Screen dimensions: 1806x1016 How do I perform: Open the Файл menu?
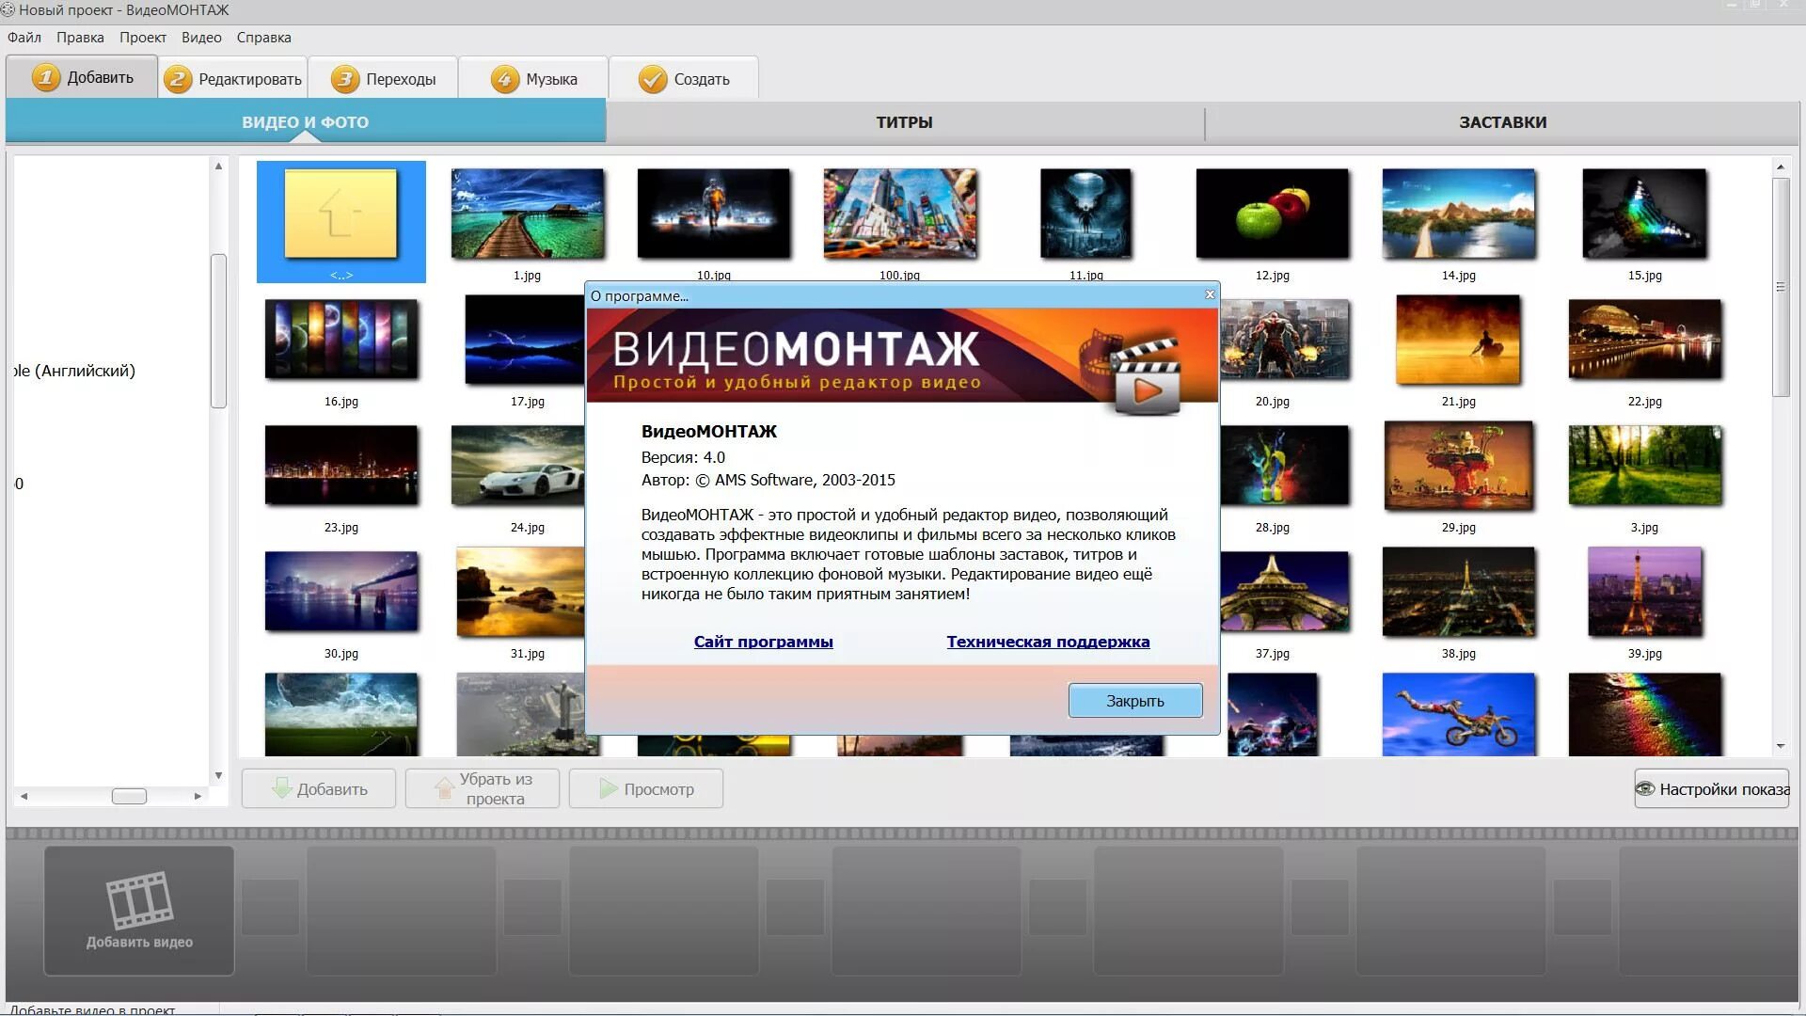24,38
